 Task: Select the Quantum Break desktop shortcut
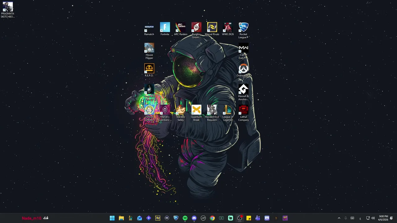[196, 113]
